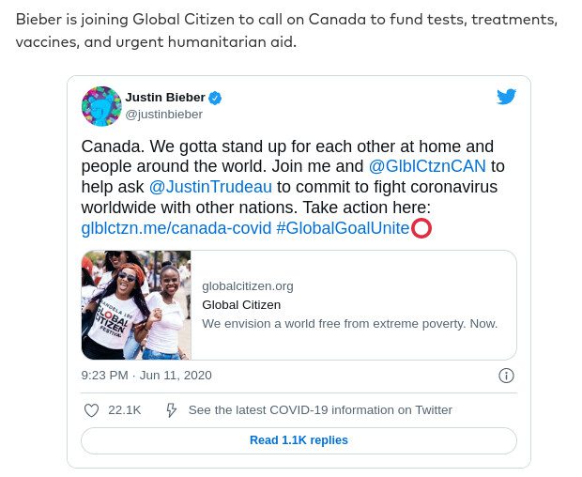Screen dimensions: 582x477
Task: Click the blue verified badge icon
Action: [215, 98]
